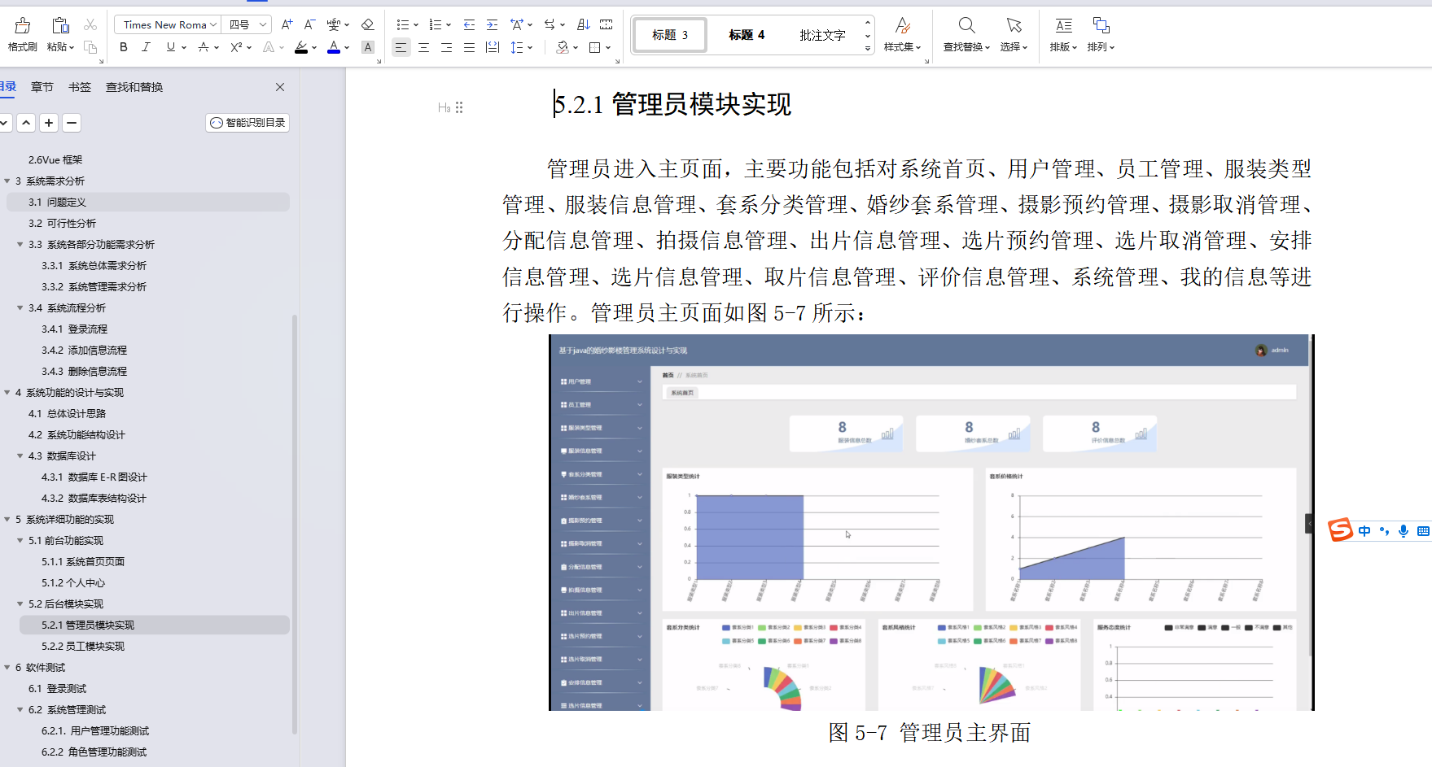
Task: Click the sort A-Z icon
Action: [x=583, y=25]
